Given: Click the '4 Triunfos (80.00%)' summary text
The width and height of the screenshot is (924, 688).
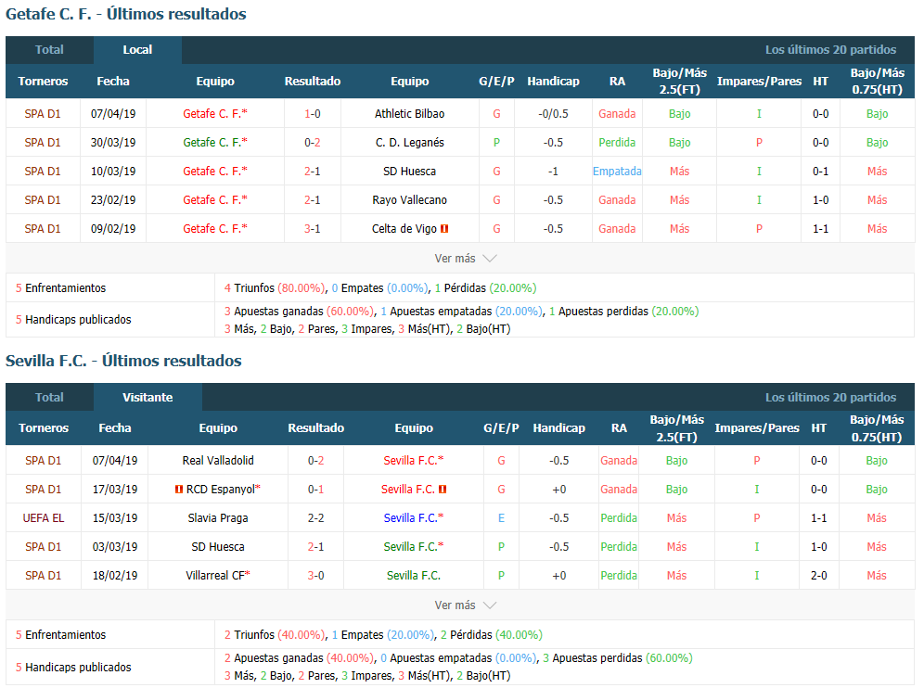Looking at the screenshot, I should [275, 288].
